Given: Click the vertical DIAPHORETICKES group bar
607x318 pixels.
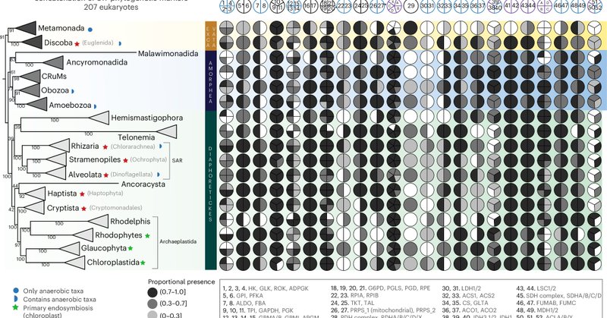Looking at the screenshot, I should pos(211,190).
